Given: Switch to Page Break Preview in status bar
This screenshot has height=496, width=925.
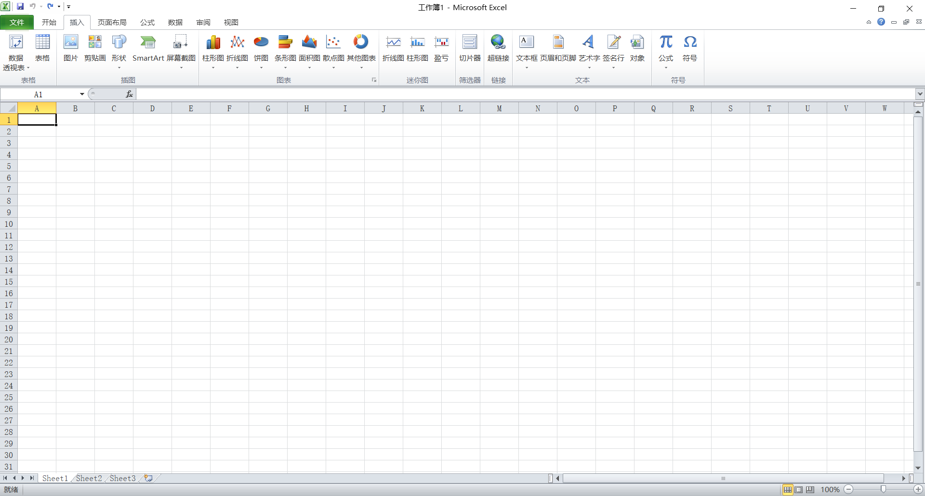Looking at the screenshot, I should click(x=810, y=489).
